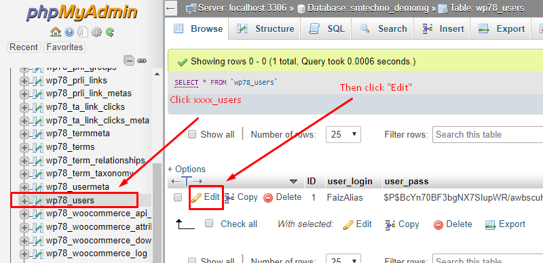Open the blue help icon in sidebar
This screenshot has height=263, width=543.
[x=69, y=32]
